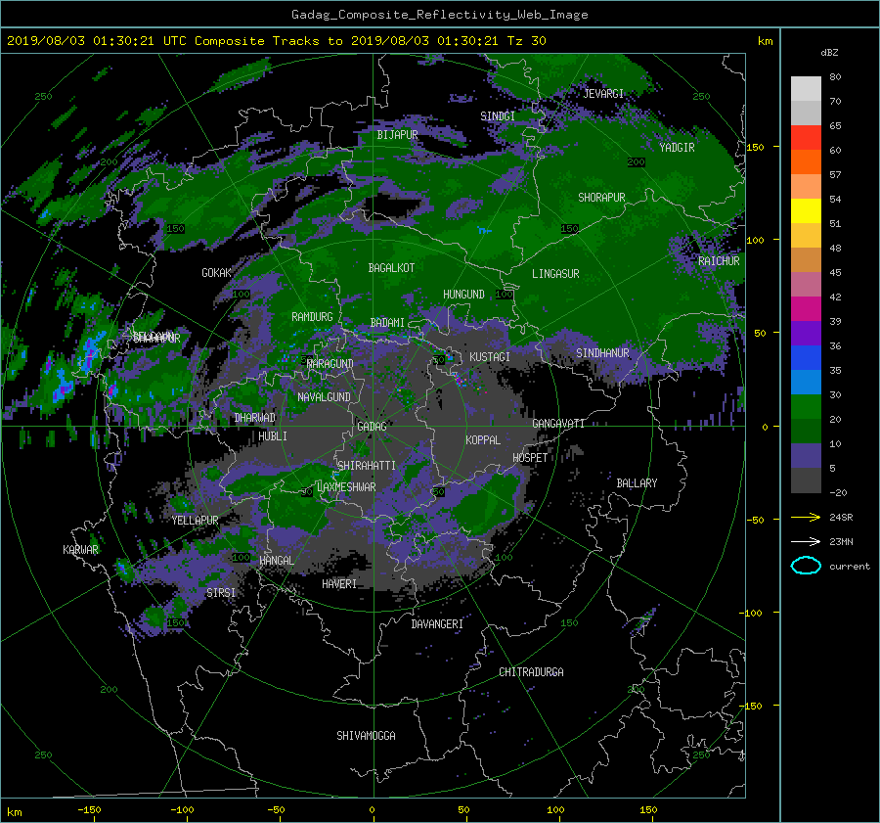Viewport: 880px width, 823px height.
Task: Click the Gadag Composite Reflectivity title text
Action: (x=439, y=15)
